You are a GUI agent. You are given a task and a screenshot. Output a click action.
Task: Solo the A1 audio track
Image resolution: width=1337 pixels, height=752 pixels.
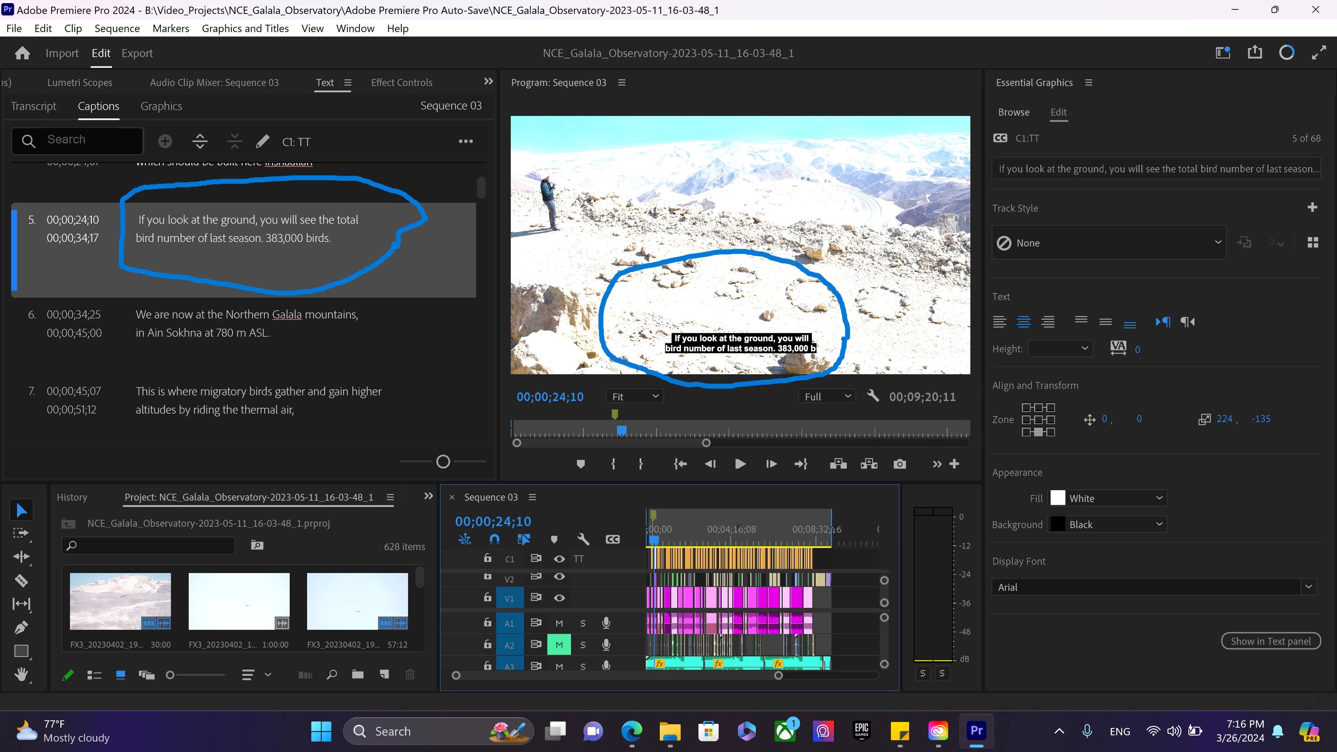click(x=583, y=623)
